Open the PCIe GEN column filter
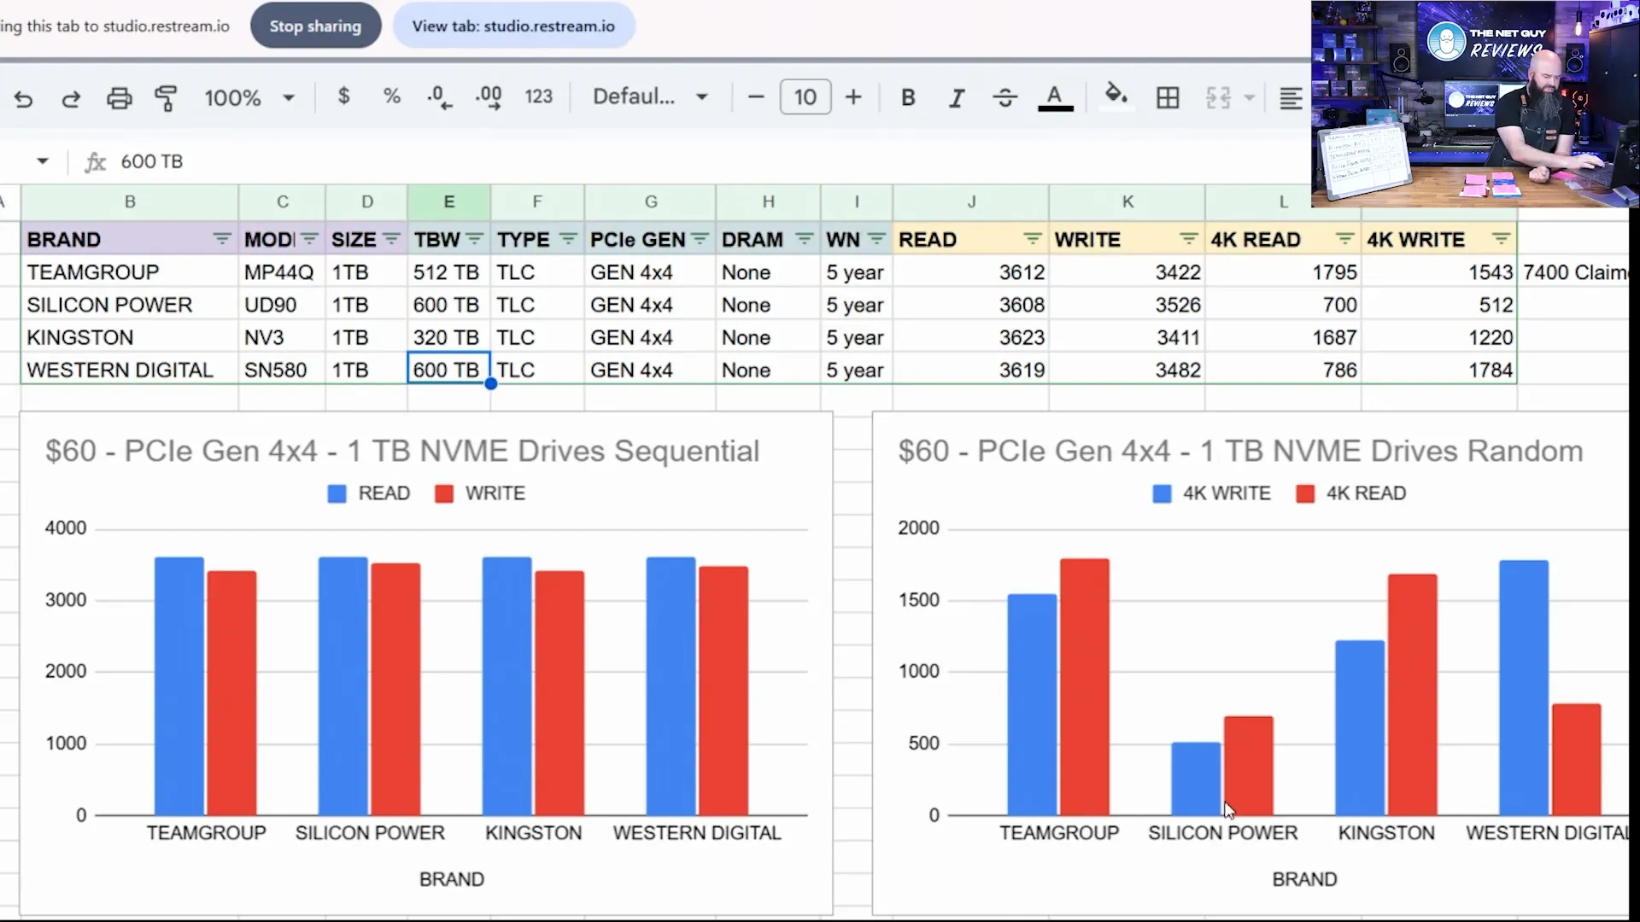Image resolution: width=1640 pixels, height=922 pixels. [x=700, y=239]
